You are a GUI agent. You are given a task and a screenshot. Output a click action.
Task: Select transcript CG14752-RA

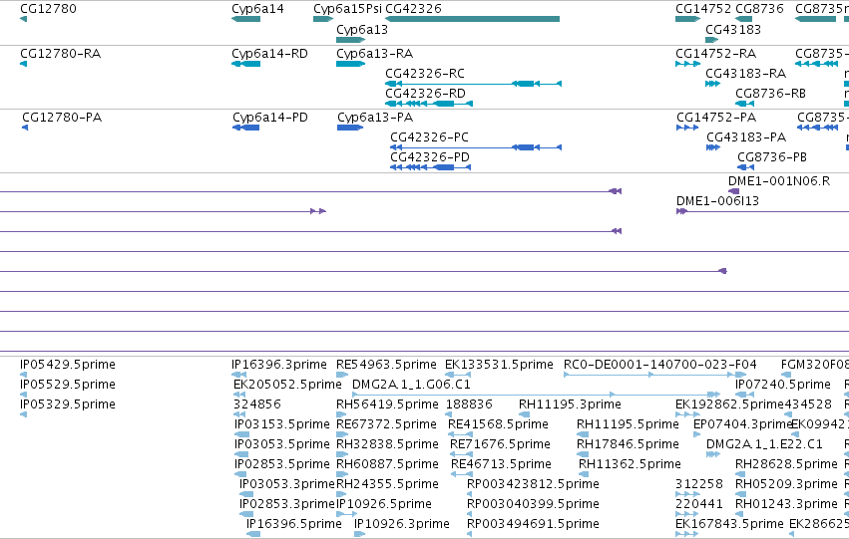[715, 54]
